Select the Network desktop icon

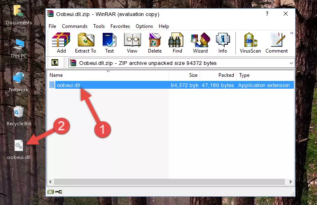click(x=19, y=82)
